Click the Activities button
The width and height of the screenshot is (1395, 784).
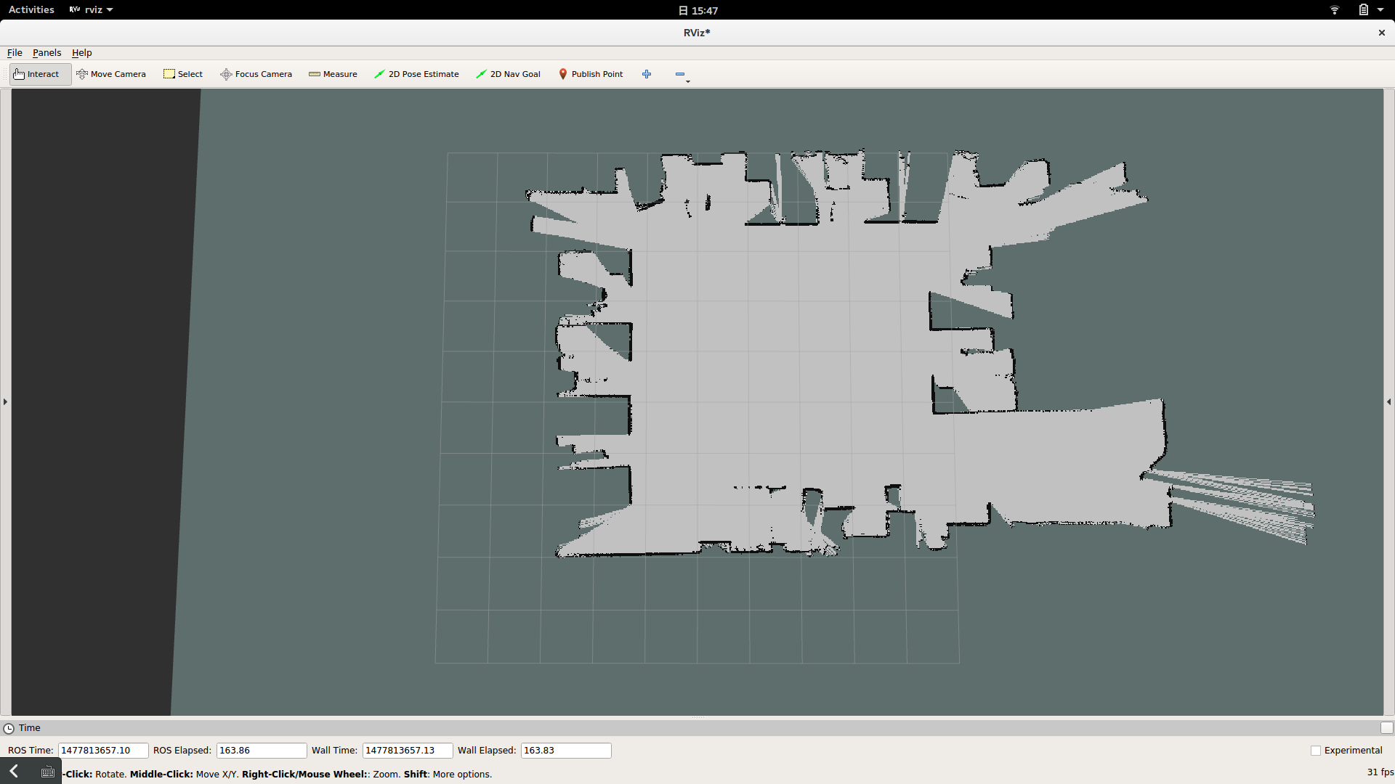point(31,9)
